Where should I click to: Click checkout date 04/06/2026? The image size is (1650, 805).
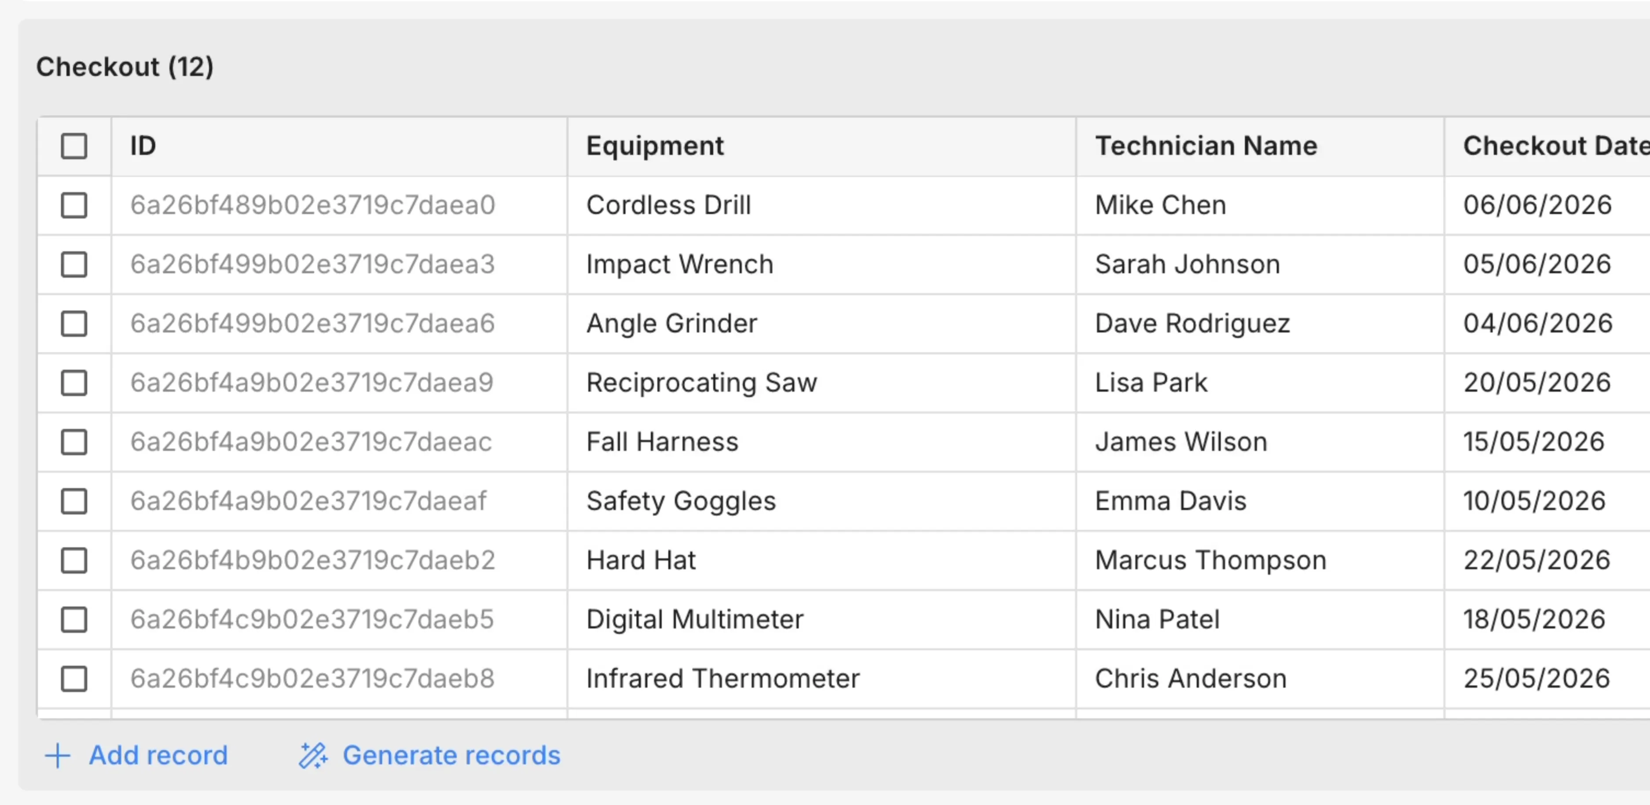coord(1538,324)
